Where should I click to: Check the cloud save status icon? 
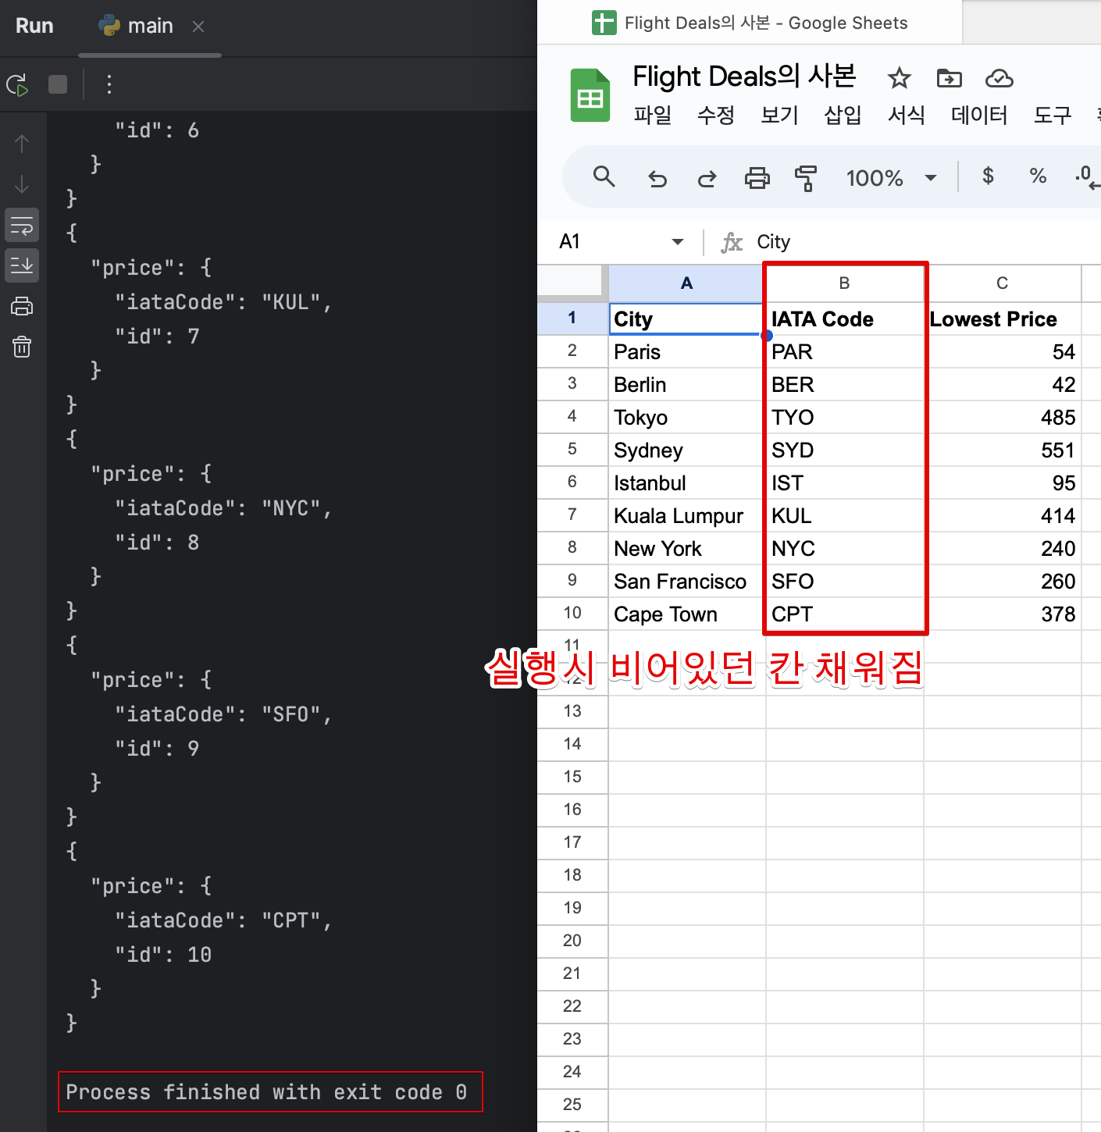point(999,78)
